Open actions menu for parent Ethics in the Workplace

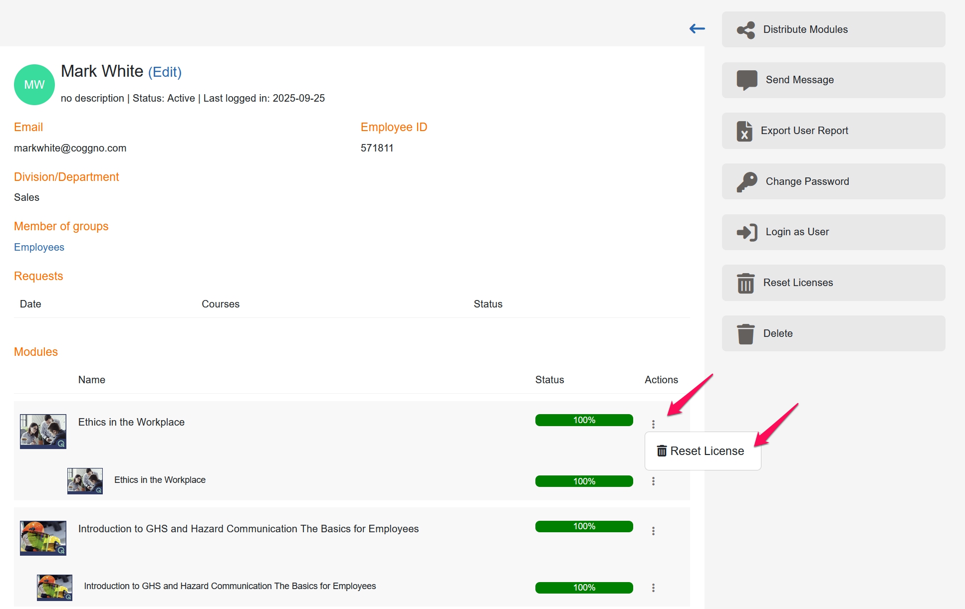pos(653,424)
